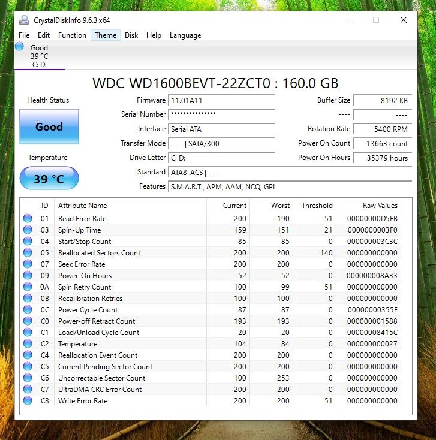Click the Transfer Mode field with SATA/300

point(221,144)
